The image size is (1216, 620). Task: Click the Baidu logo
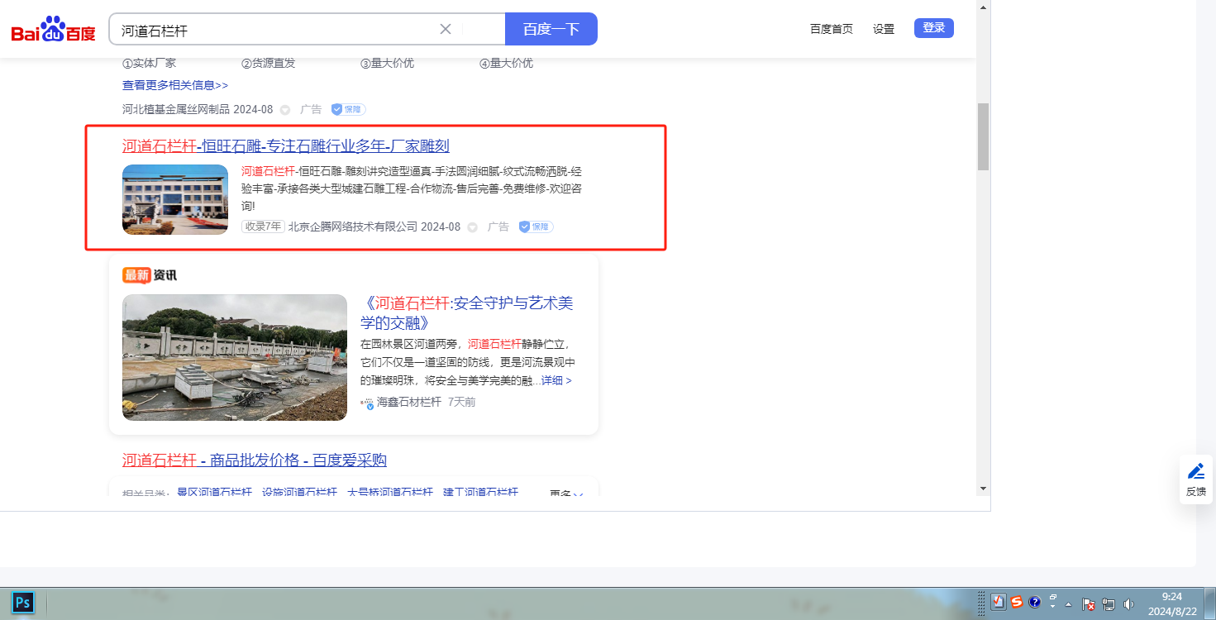click(53, 30)
